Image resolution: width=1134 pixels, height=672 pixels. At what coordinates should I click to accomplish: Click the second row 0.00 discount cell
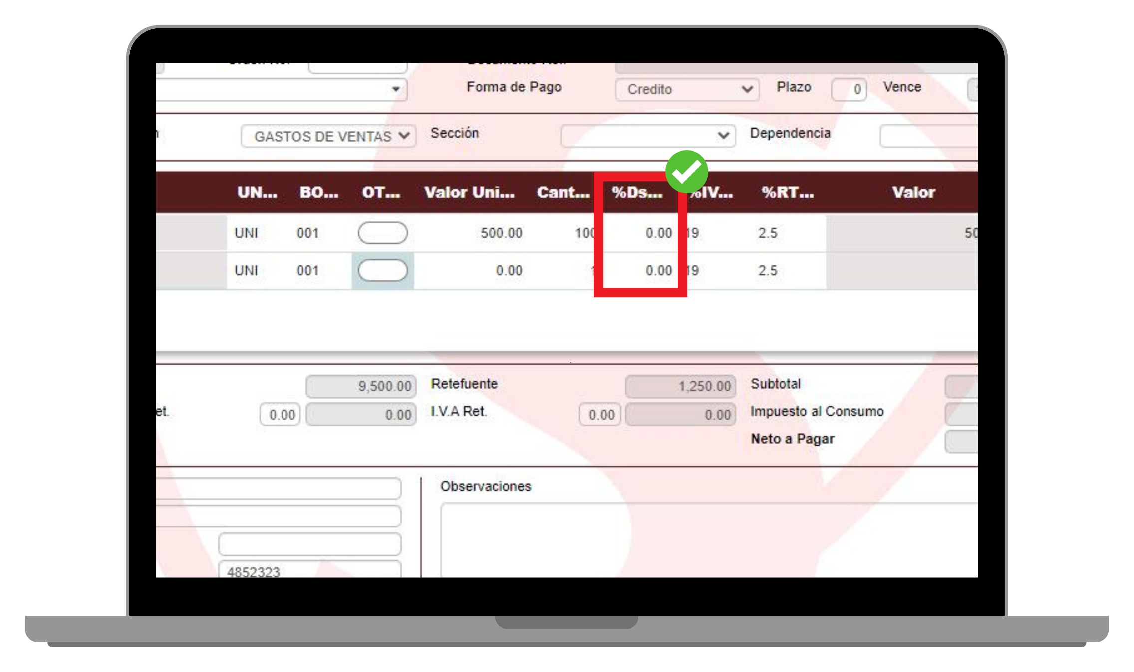[658, 270]
